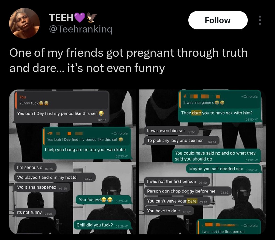Tap the 'Chill did you fuck?' message bubble

point(103,225)
